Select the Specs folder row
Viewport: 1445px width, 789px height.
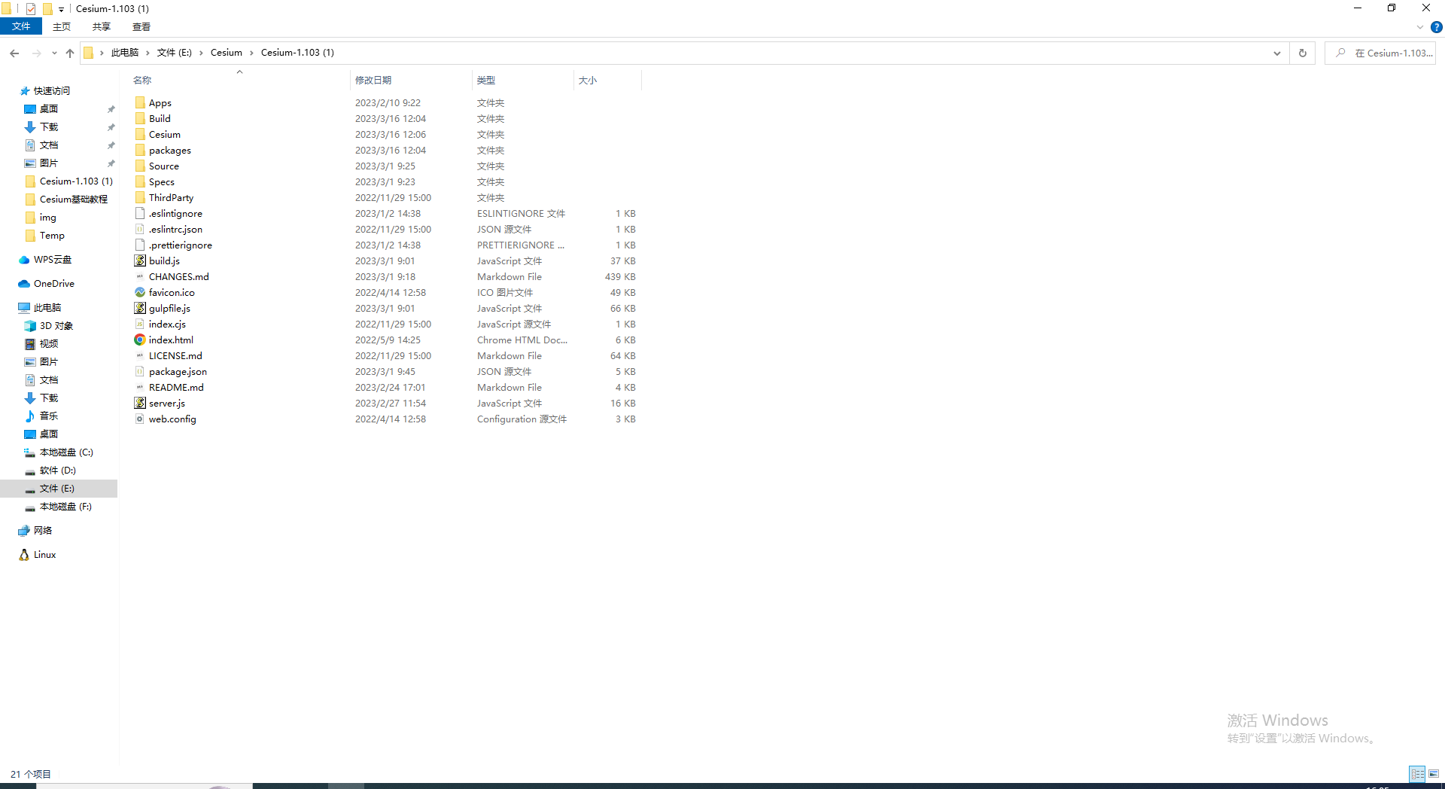point(385,182)
